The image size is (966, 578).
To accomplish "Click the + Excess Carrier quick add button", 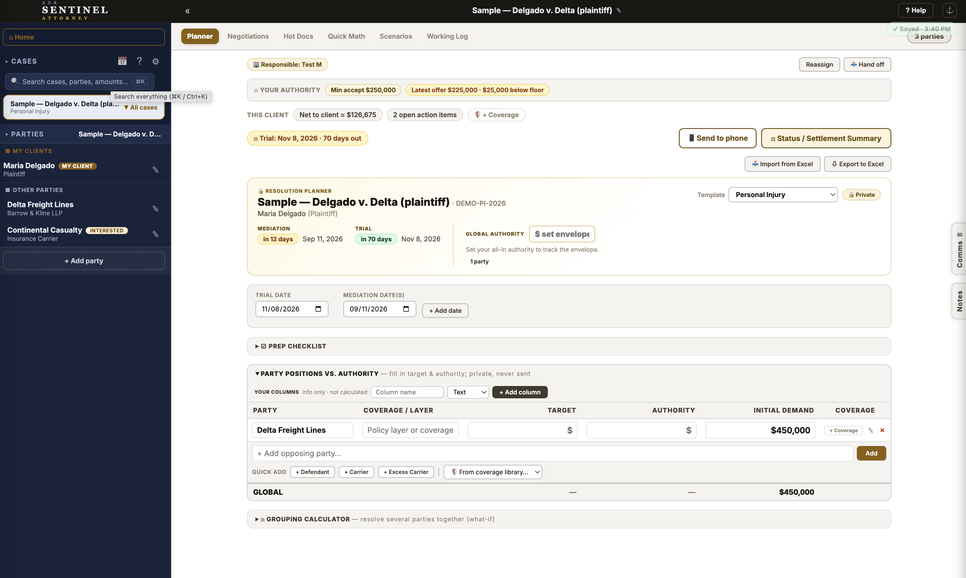I will point(406,472).
